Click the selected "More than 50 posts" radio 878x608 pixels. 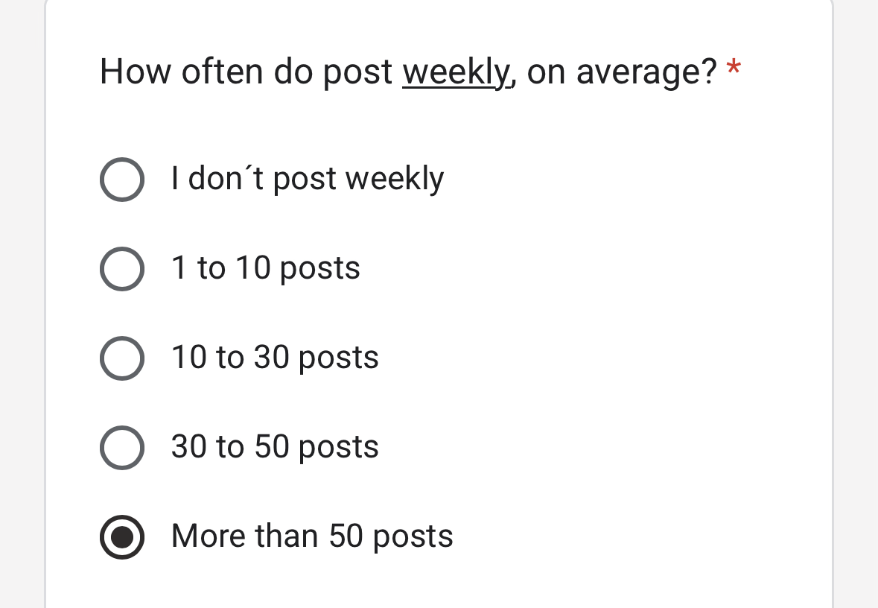pyautogui.click(x=121, y=537)
